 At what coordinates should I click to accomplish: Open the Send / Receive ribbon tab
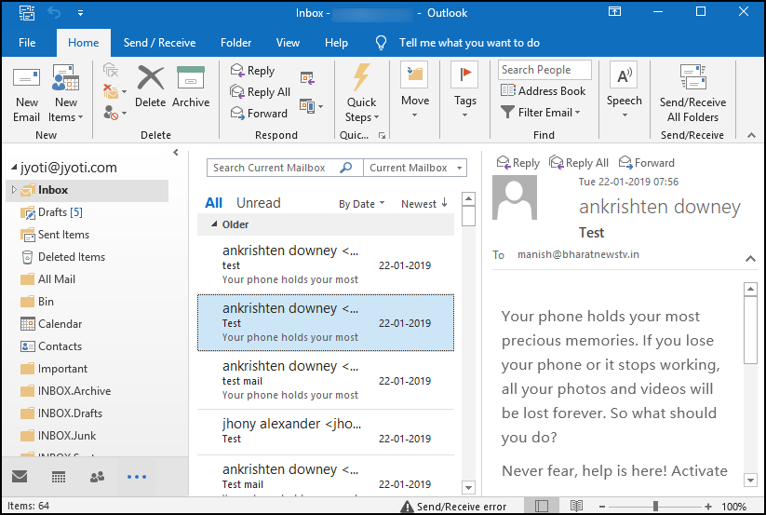pos(159,43)
